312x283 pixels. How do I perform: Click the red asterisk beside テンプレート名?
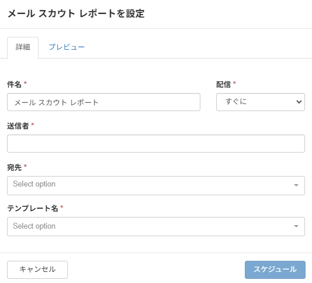(x=62, y=207)
